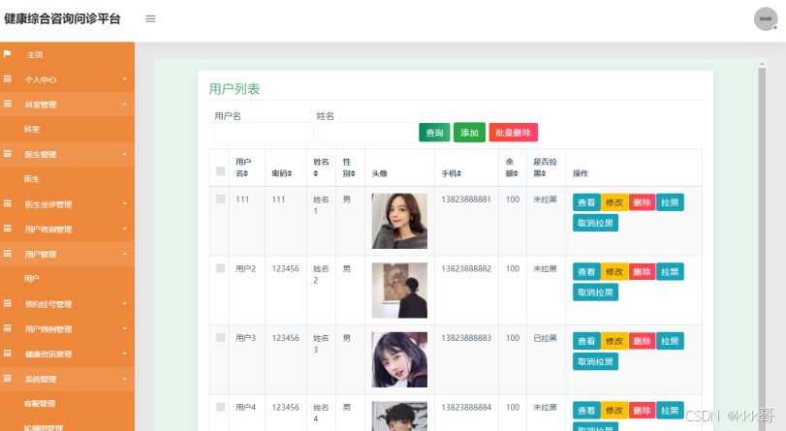Image resolution: width=786 pixels, height=431 pixels.
Task: Click the red 批量删除 button
Action: 514,133
